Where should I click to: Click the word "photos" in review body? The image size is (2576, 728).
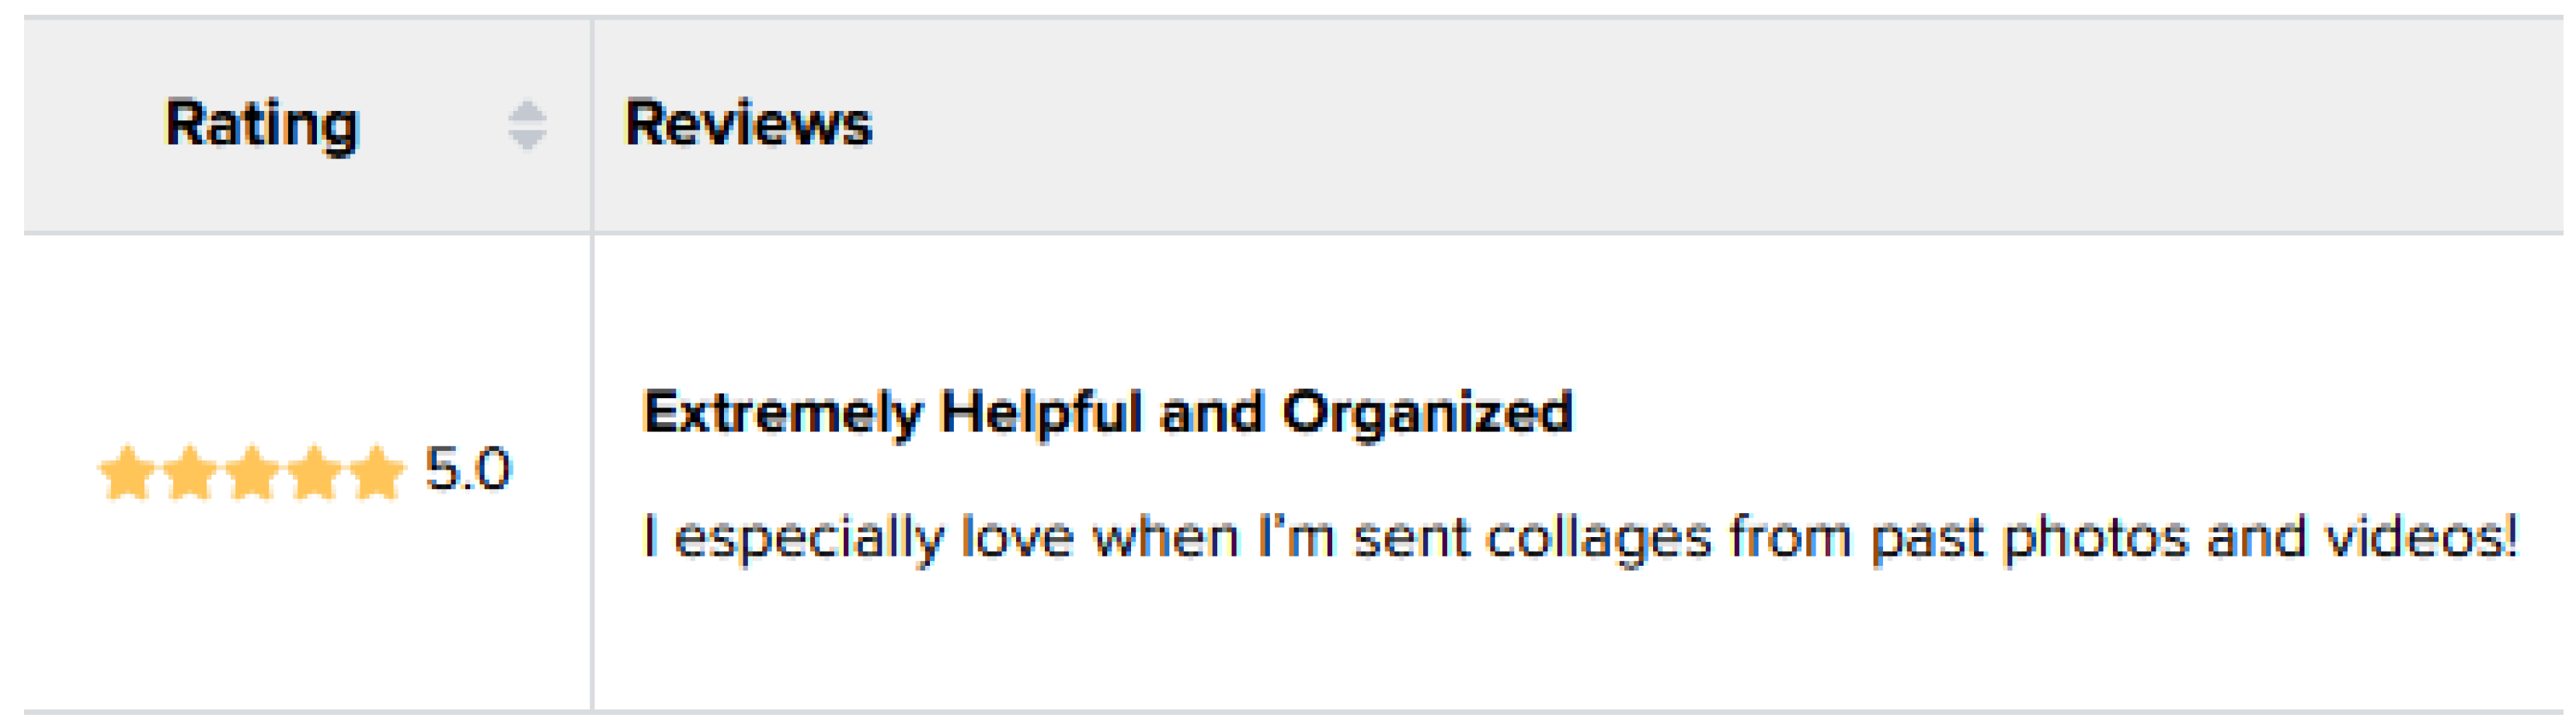(2096, 539)
